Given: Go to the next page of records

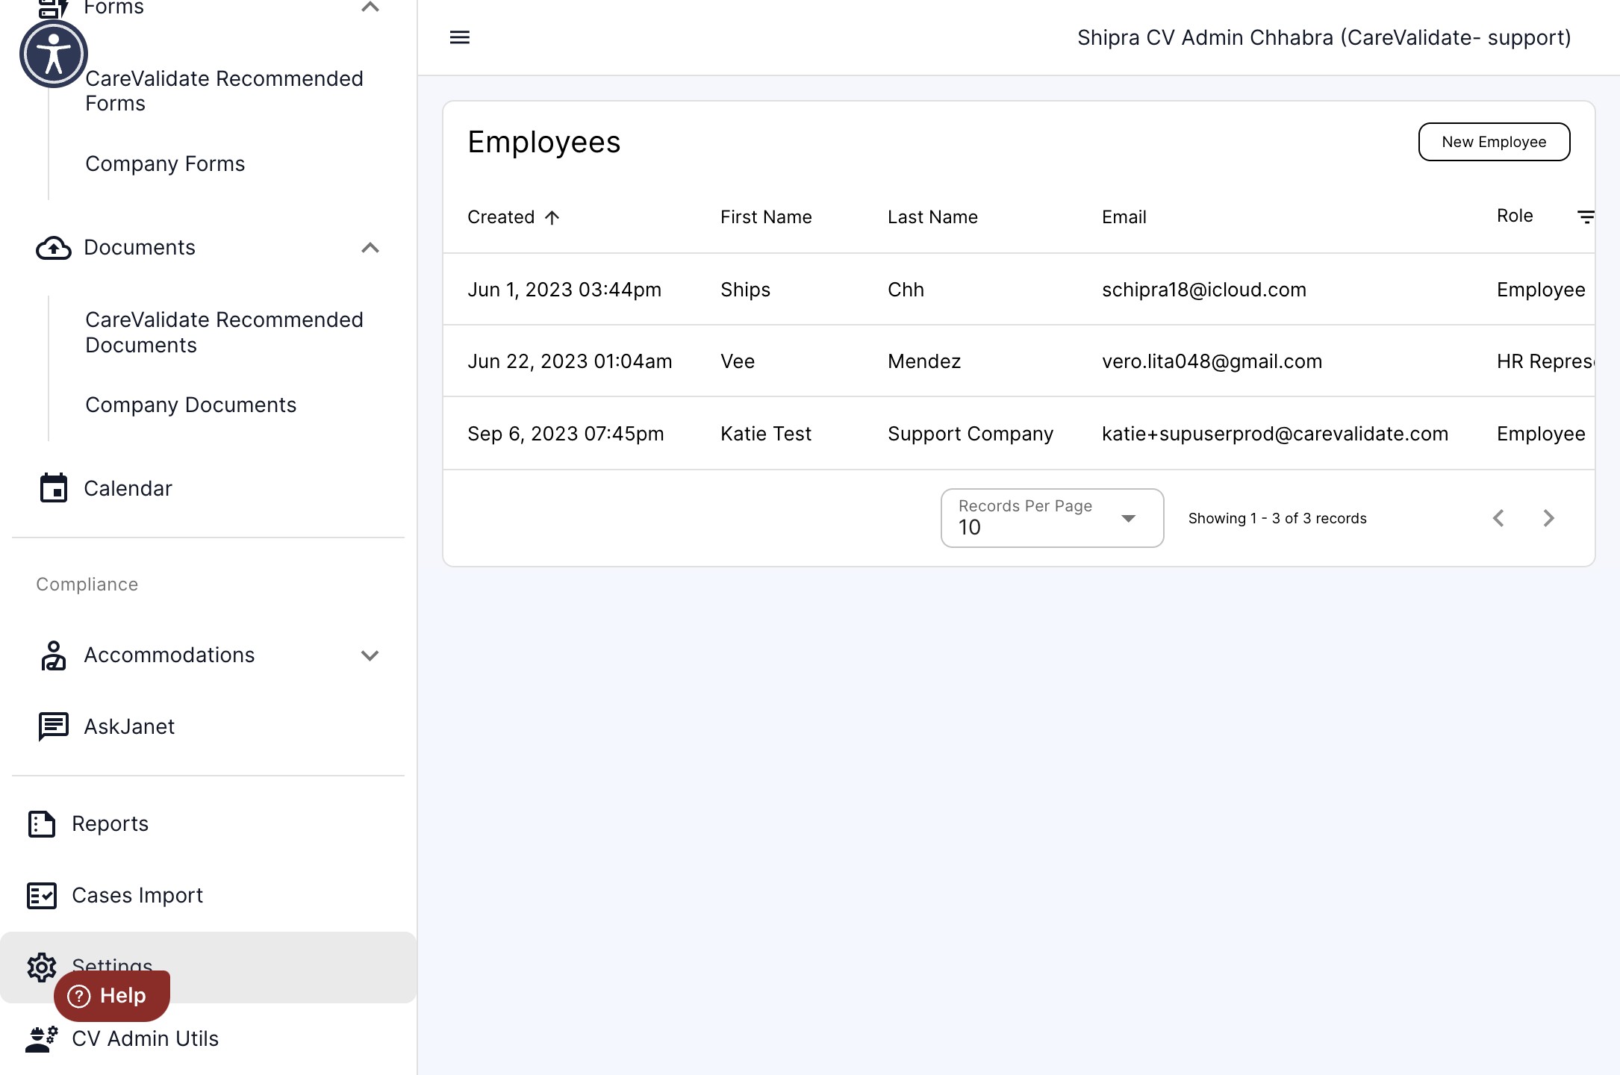Looking at the screenshot, I should pyautogui.click(x=1549, y=518).
